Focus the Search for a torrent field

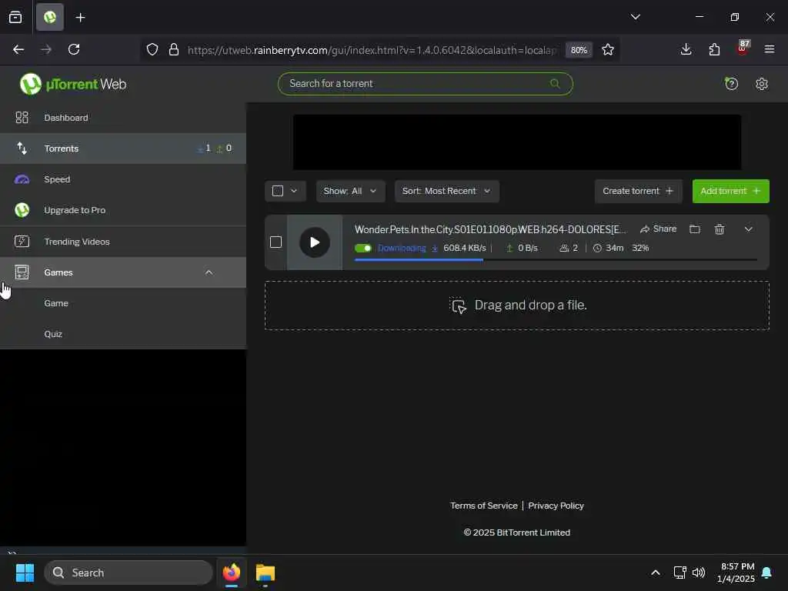tap(425, 83)
